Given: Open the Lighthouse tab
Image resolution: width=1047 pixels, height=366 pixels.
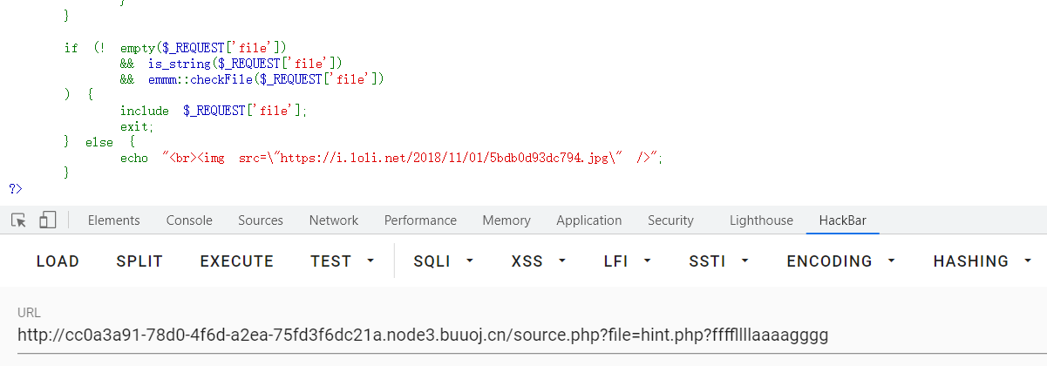Looking at the screenshot, I should (x=761, y=220).
